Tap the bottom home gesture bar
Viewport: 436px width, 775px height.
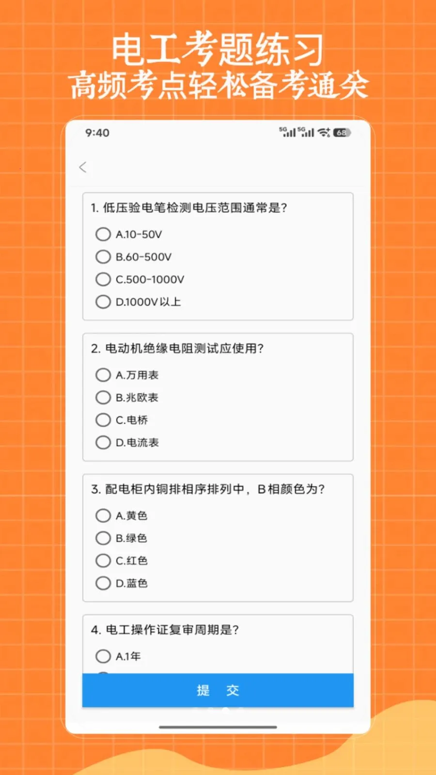(x=218, y=727)
